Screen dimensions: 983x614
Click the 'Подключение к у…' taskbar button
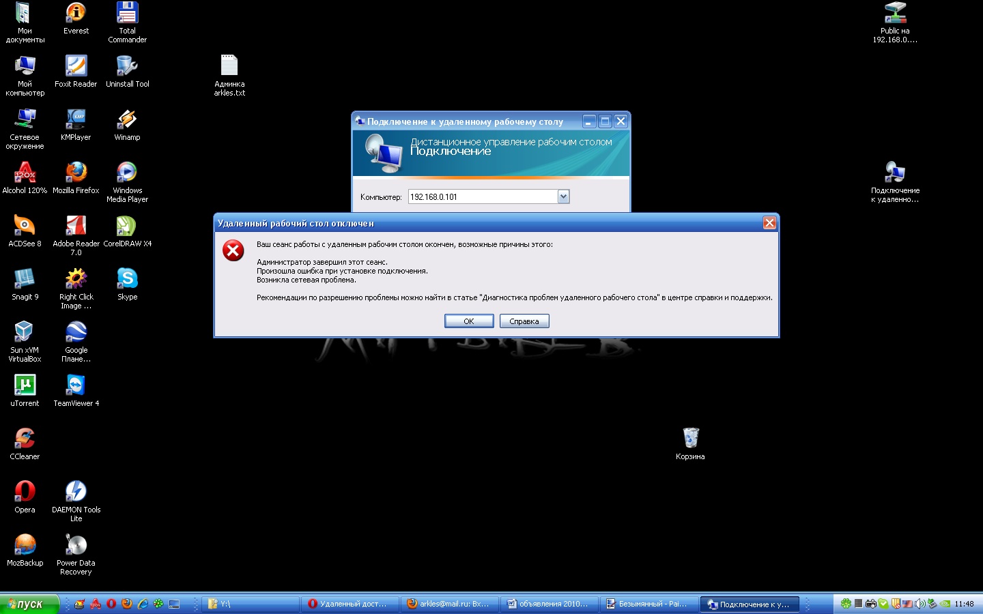point(750,604)
